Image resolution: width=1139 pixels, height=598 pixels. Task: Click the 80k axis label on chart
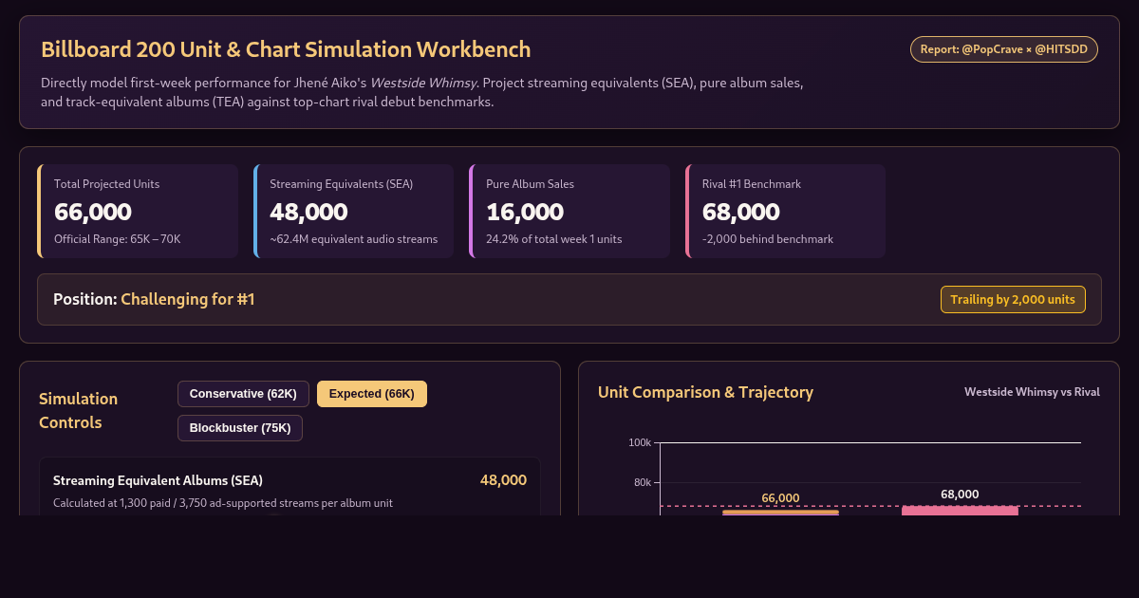pos(643,482)
